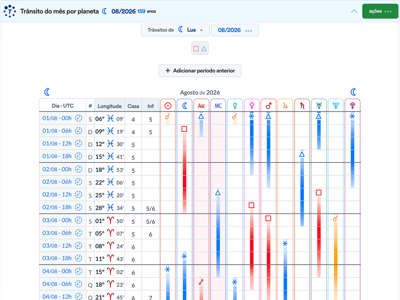This screenshot has width=400, height=300.
Task: Click the Mercury column header symbol
Action: 235,105
